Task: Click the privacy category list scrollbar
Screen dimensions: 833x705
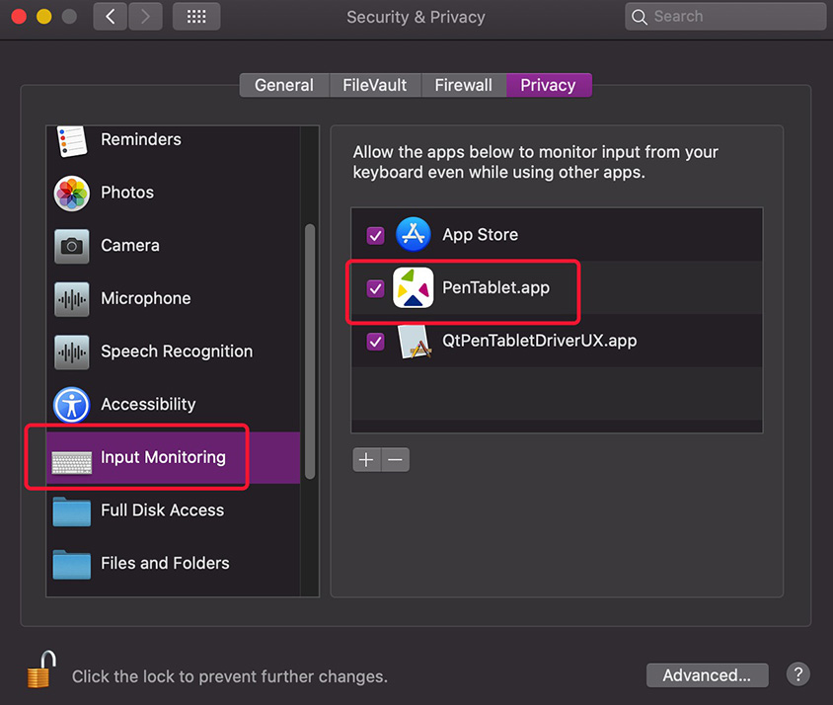Action: pyautogui.click(x=310, y=352)
